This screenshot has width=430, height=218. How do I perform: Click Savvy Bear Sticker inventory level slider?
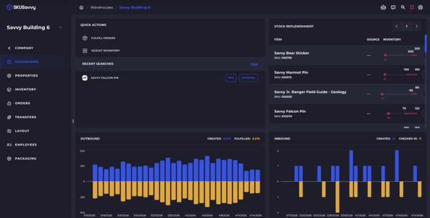402,55
